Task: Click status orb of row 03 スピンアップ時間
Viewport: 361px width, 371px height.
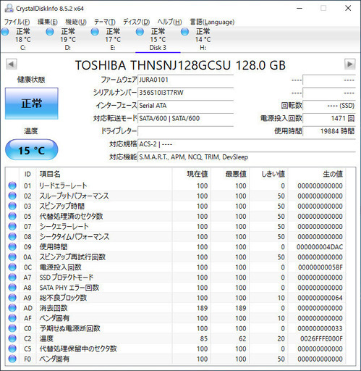Action: pos(12,206)
